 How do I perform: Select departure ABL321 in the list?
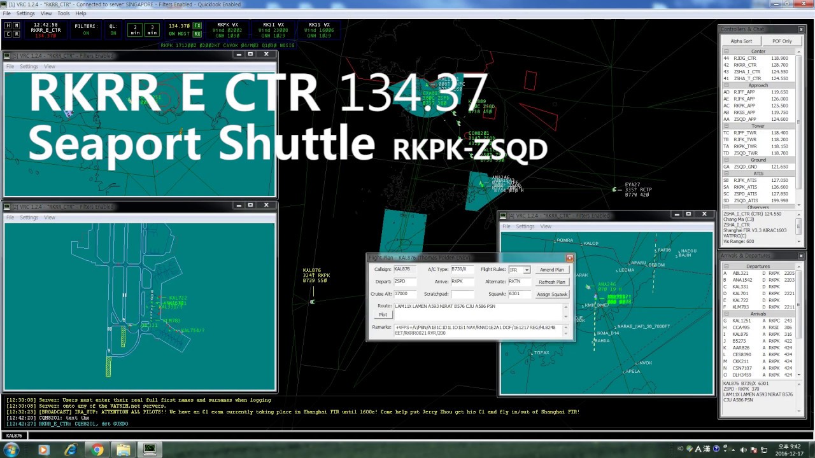758,273
